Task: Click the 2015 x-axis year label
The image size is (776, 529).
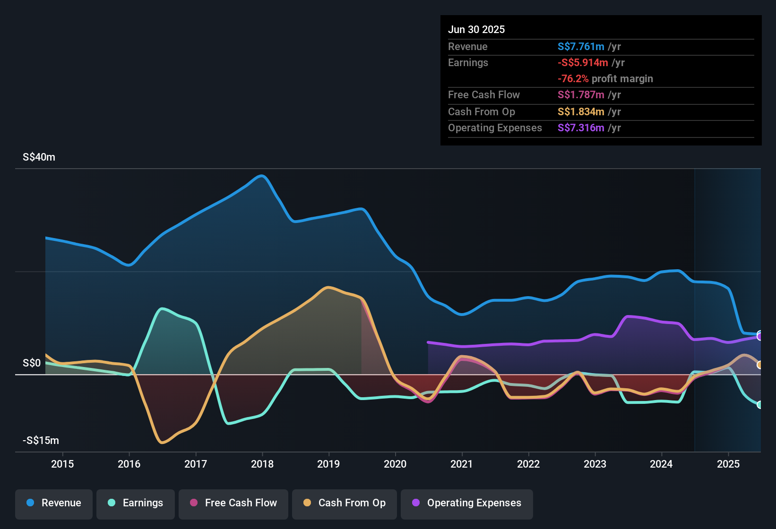Action: tap(62, 464)
